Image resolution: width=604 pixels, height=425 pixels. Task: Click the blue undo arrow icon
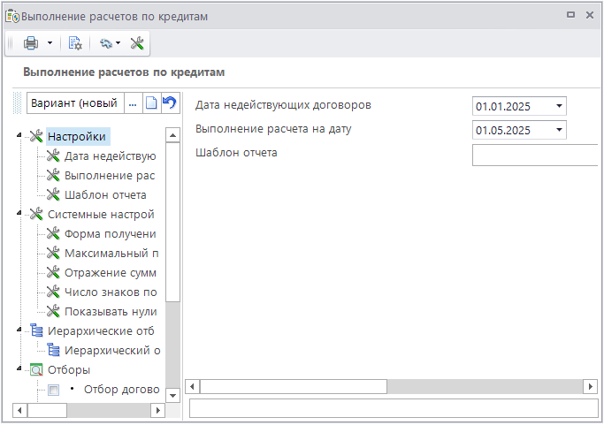point(168,103)
